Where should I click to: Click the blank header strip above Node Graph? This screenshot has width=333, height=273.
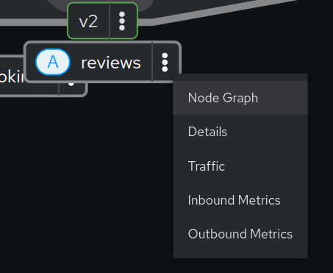coord(240,77)
